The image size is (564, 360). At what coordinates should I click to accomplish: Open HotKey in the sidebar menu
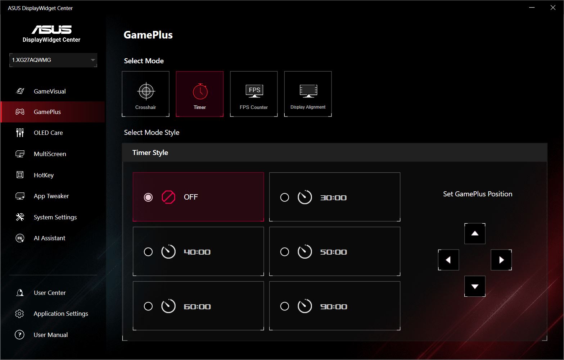[53, 175]
